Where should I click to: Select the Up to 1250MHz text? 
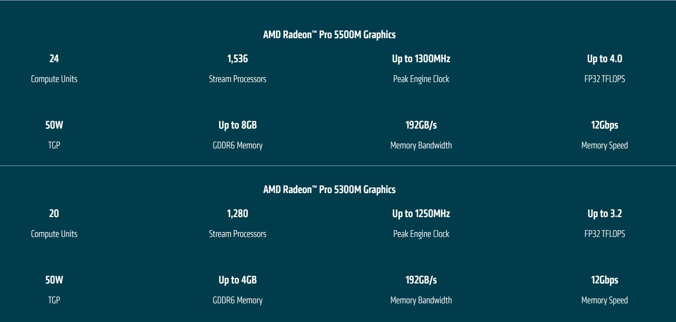point(421,214)
